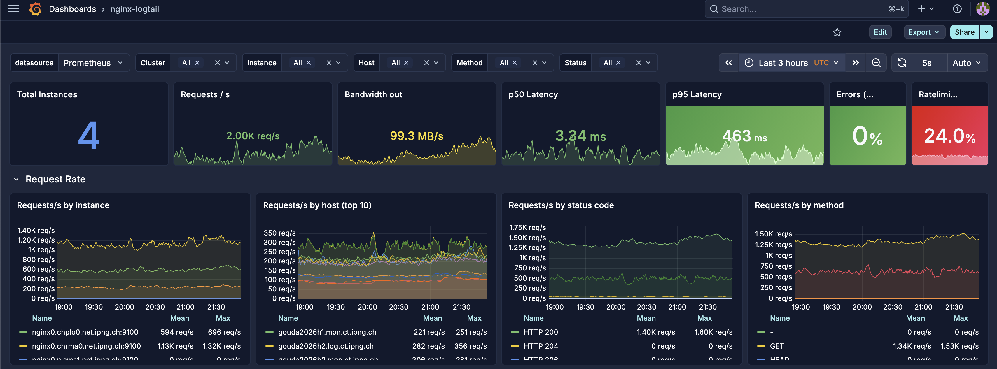Image resolution: width=997 pixels, height=369 pixels.
Task: Open the Prometheus datasource dropdown
Action: [x=93, y=63]
